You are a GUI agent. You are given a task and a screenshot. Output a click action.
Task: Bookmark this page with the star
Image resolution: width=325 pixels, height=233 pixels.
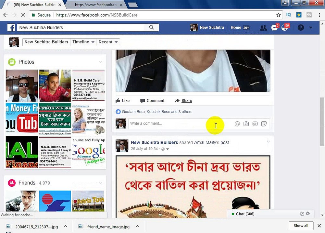(278, 15)
